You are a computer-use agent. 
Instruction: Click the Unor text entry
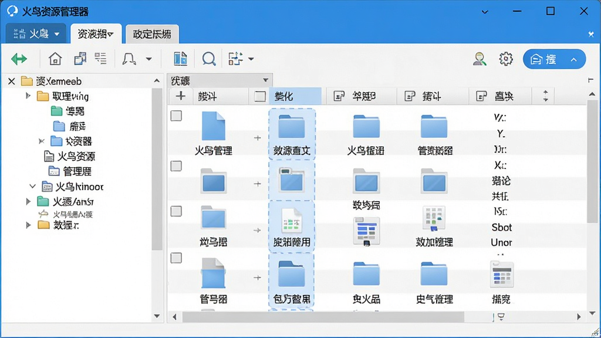click(x=501, y=242)
